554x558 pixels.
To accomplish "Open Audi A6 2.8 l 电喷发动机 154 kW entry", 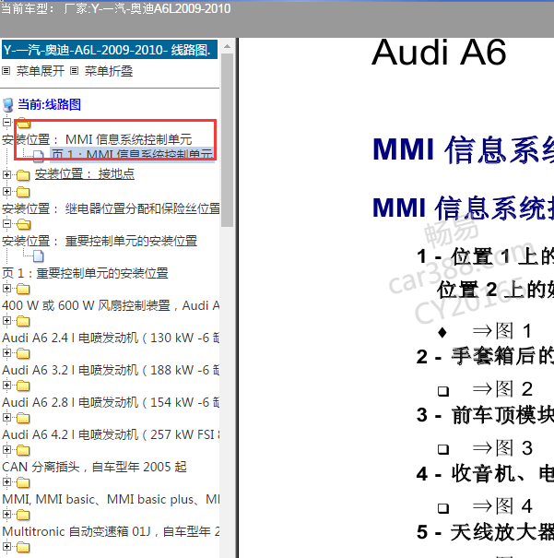I will pos(111,402).
